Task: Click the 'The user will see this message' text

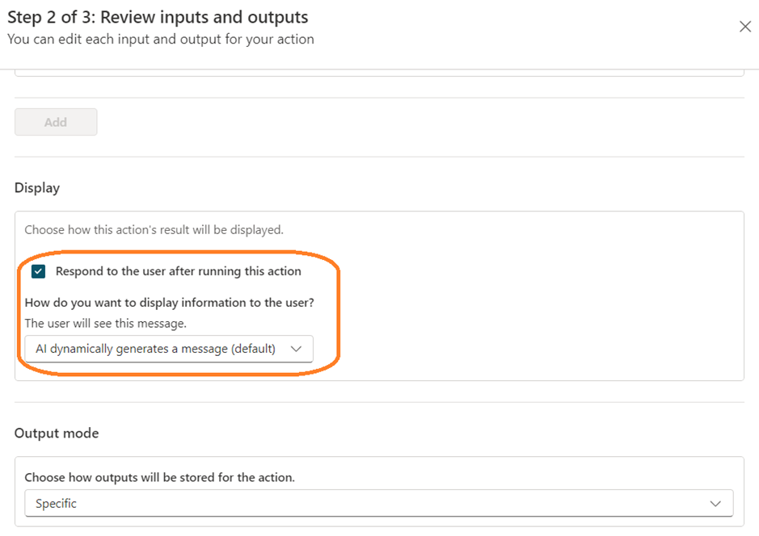Action: tap(105, 324)
